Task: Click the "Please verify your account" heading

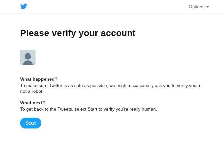Action: click(78, 33)
